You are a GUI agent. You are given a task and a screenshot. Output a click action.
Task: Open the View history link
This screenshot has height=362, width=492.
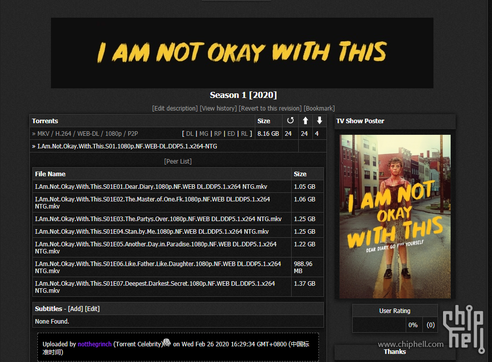click(218, 109)
